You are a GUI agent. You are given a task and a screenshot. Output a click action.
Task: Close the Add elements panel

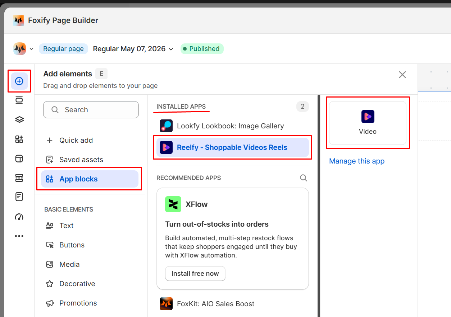coord(402,75)
